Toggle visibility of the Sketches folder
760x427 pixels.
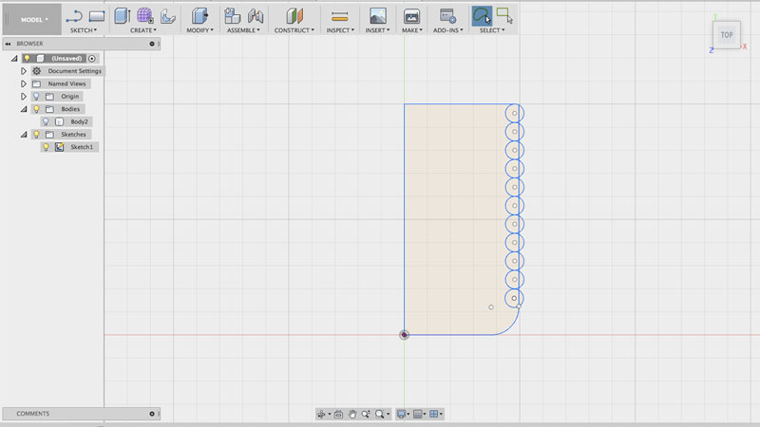36,134
